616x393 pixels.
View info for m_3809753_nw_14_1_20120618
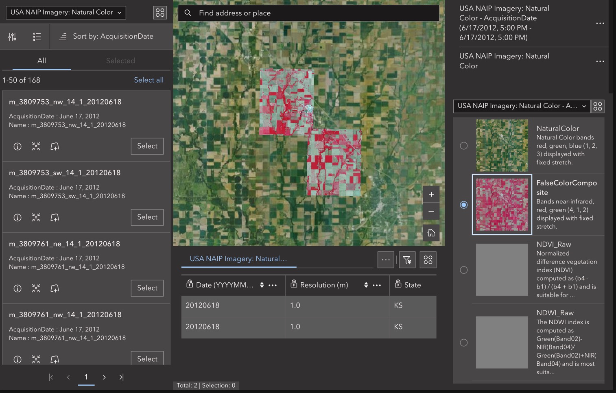tap(17, 146)
